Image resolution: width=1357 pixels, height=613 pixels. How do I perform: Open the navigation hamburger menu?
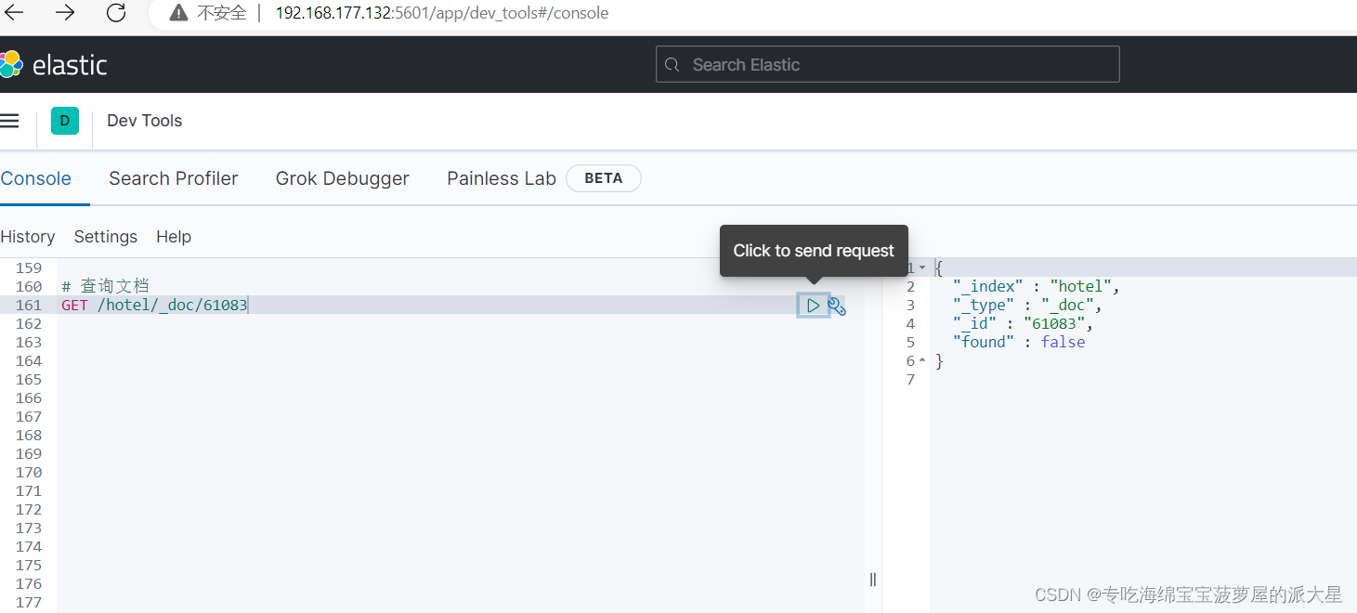(x=10, y=120)
